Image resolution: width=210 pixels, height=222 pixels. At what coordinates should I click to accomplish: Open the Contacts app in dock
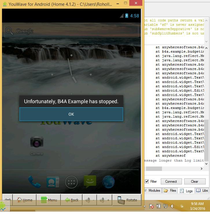53,182
